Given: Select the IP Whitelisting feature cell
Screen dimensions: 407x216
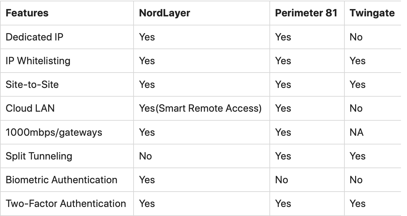Looking at the screenshot, I should pyautogui.click(x=38, y=61).
